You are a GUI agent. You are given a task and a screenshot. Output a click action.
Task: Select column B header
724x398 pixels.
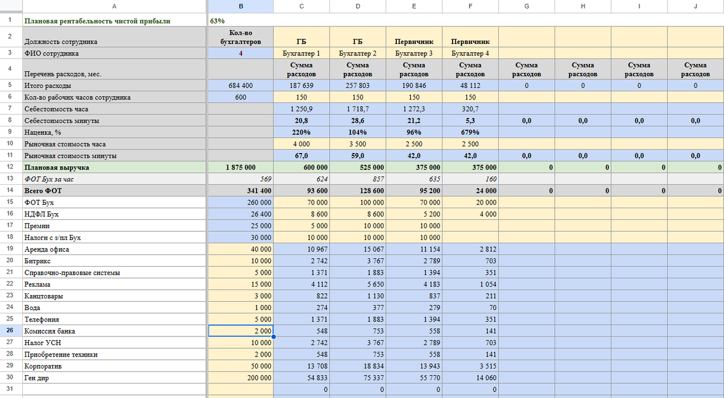pyautogui.click(x=241, y=6)
